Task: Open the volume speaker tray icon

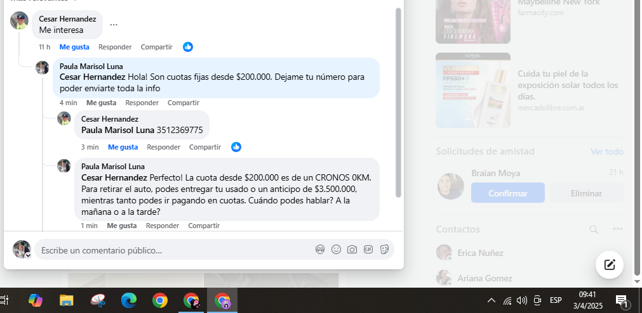Action: (521, 301)
